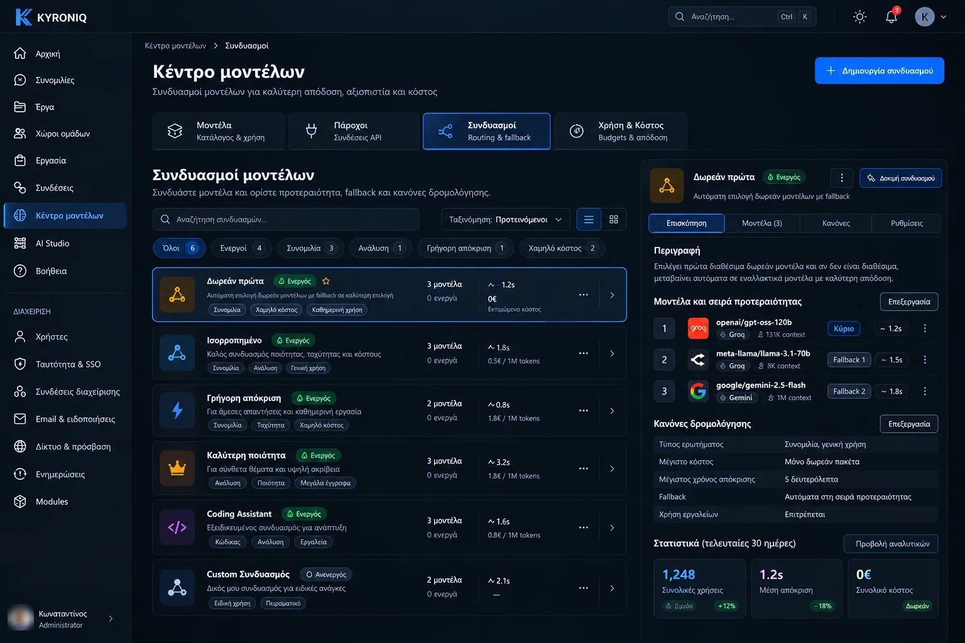The width and height of the screenshot is (965, 643).
Task: Click Προβολή αναλυτικών button
Action: coord(891,544)
